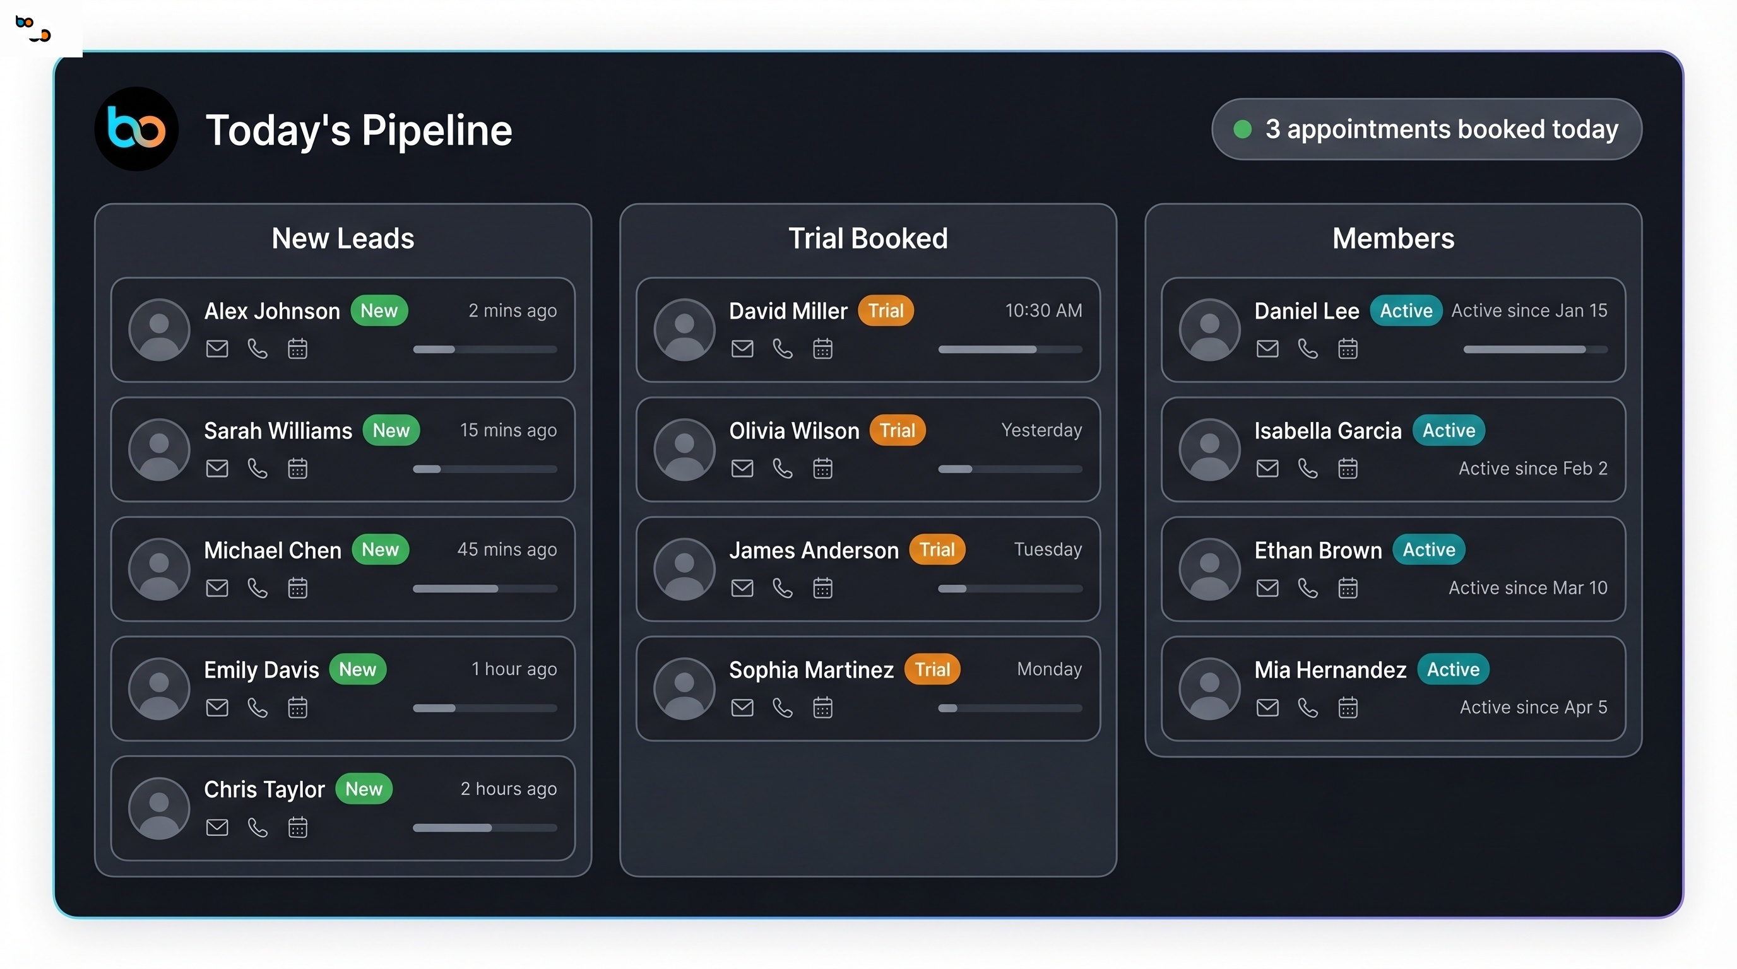Click Emily Davis' avatar thumbnail
The width and height of the screenshot is (1737, 969).
coord(159,688)
